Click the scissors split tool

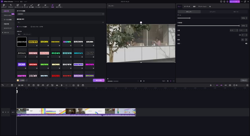pyautogui.click(x=21, y=85)
